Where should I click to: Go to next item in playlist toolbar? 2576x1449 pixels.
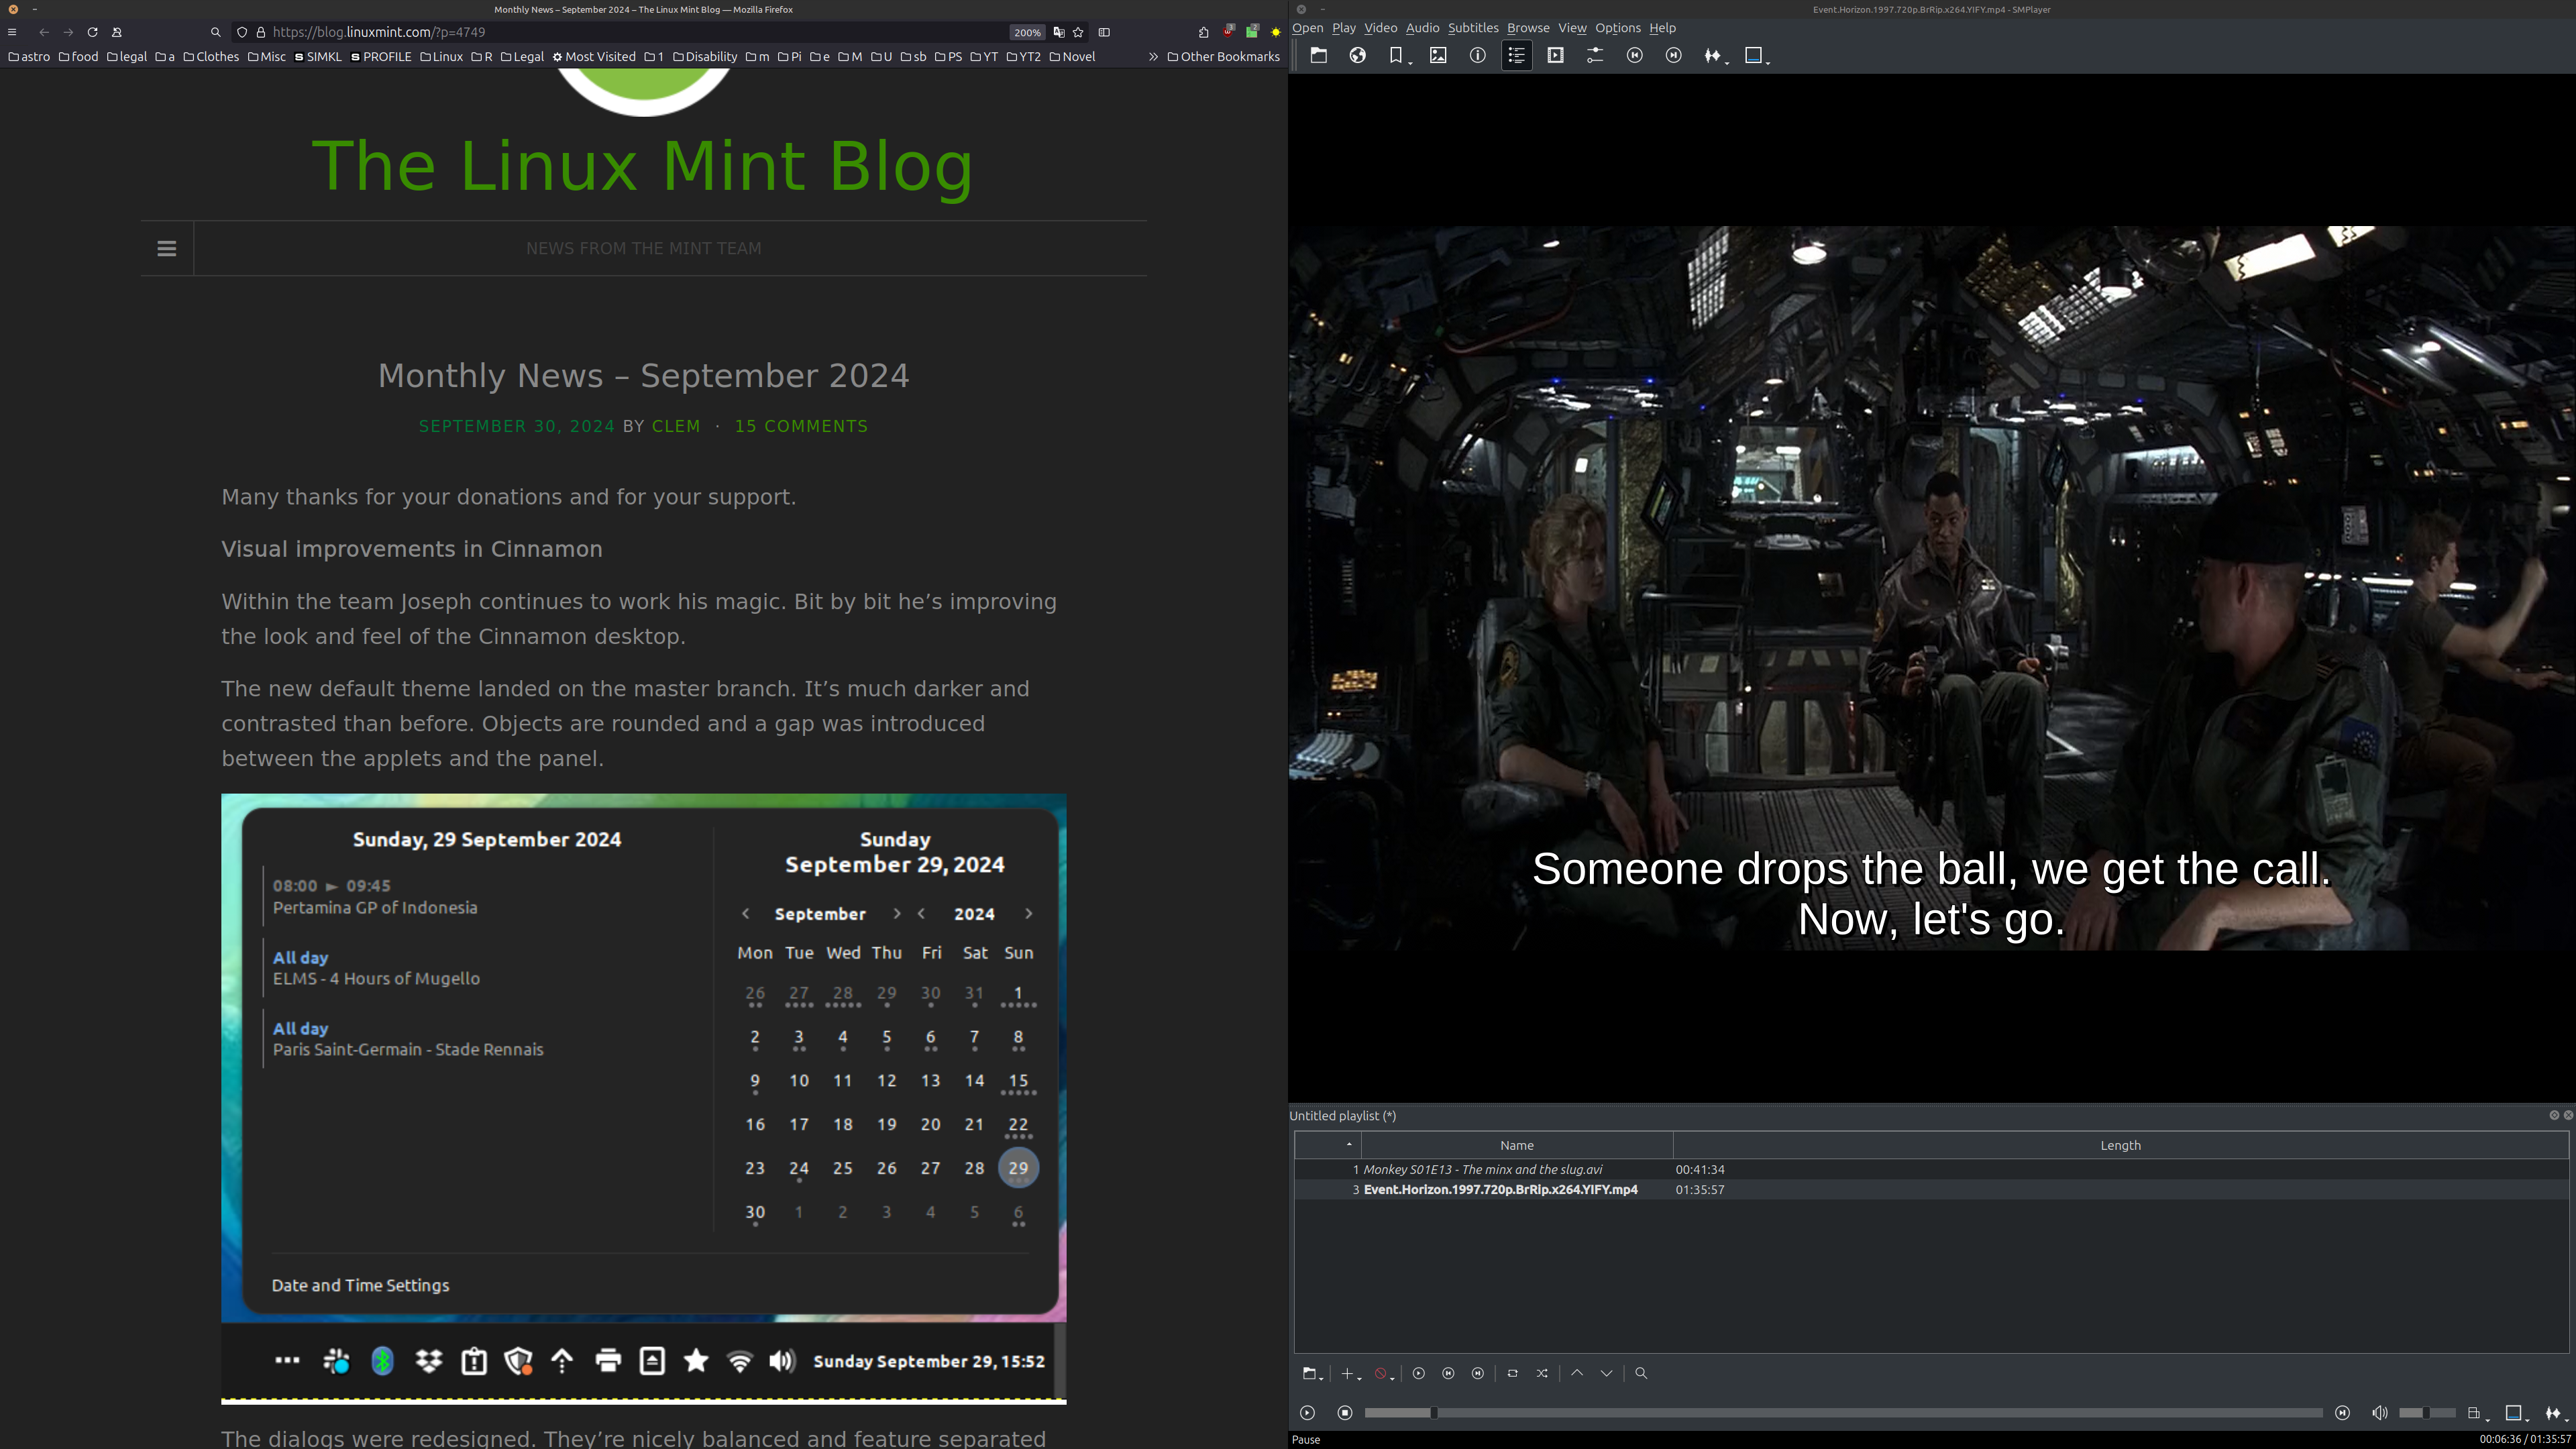[1478, 1374]
